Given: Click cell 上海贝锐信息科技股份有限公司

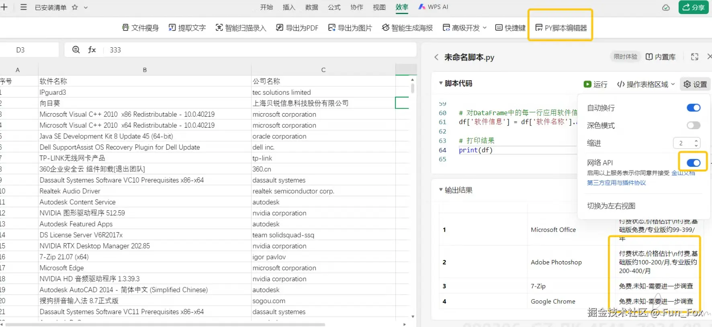Looking at the screenshot, I should point(323,103).
